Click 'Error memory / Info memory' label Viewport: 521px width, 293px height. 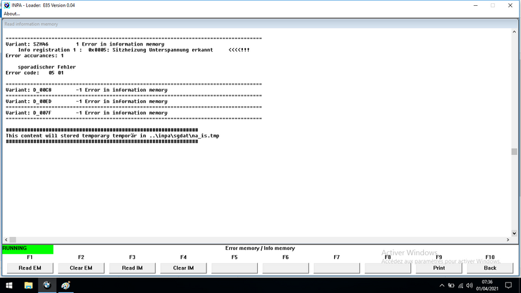click(x=260, y=248)
